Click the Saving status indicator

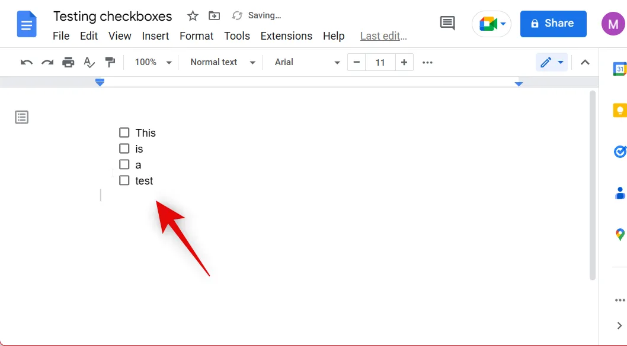pos(257,15)
